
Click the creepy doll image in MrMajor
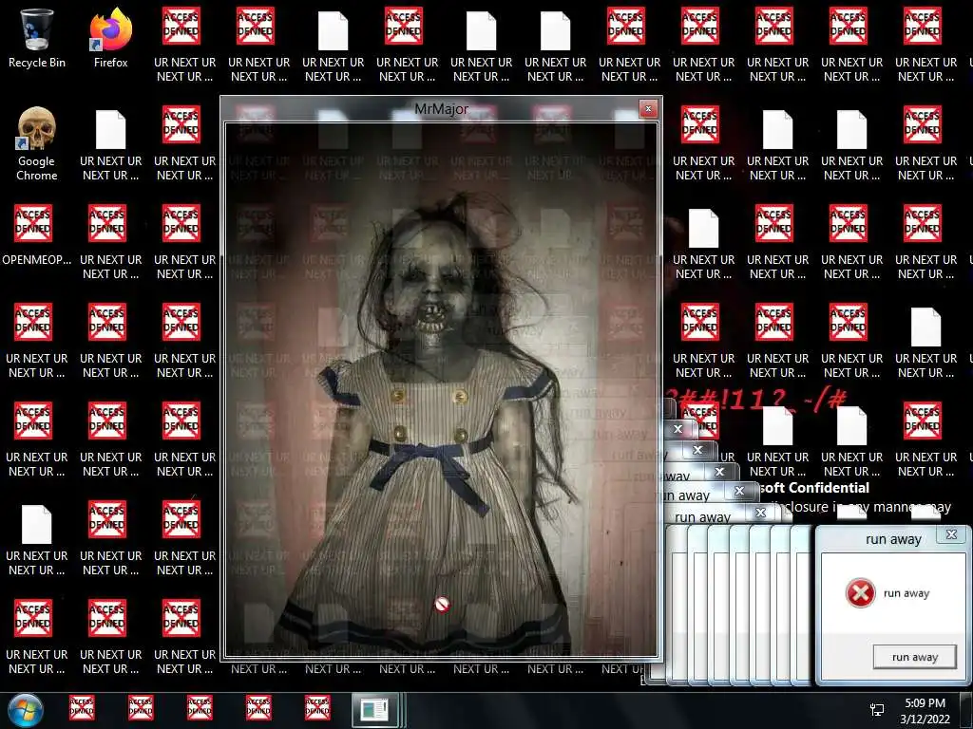pos(441,389)
